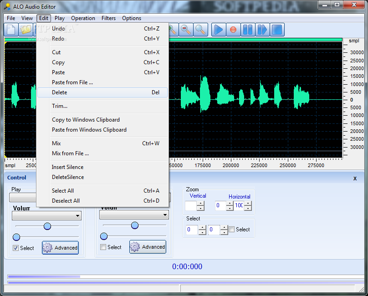Screen dimensions: 368x296
Task: Choose Undo from the Edit menu
Action: point(102,29)
